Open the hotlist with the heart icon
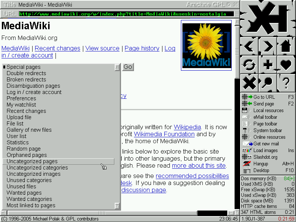This screenshot has width=296, height=222. click(286, 65)
